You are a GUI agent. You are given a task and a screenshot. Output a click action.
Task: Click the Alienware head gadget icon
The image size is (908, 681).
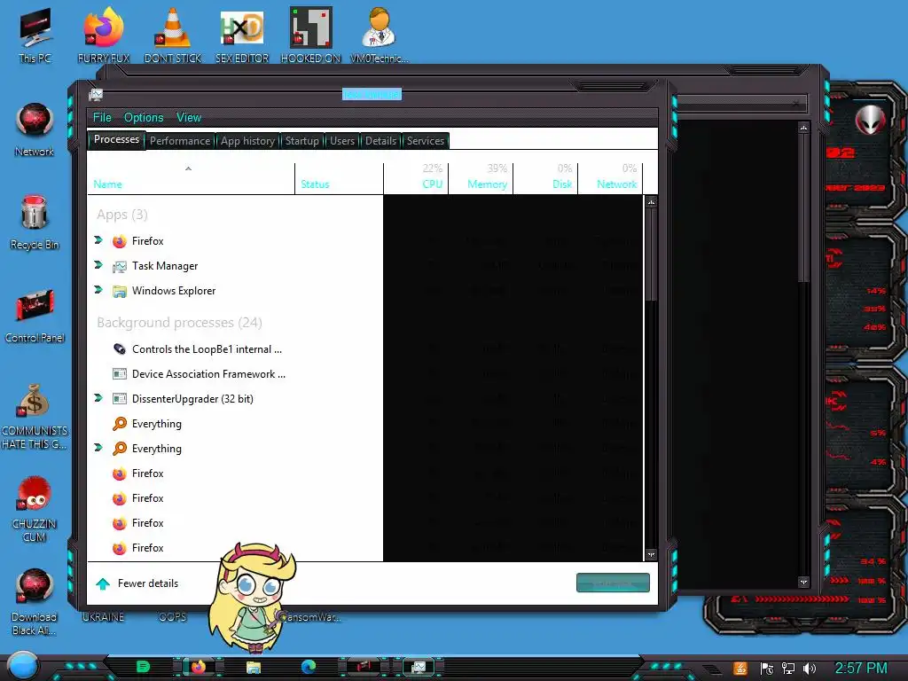coord(870,120)
